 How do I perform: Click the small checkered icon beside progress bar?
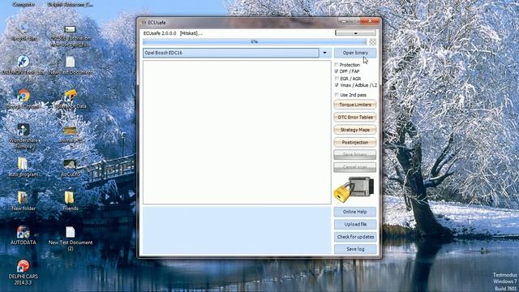click(x=373, y=42)
